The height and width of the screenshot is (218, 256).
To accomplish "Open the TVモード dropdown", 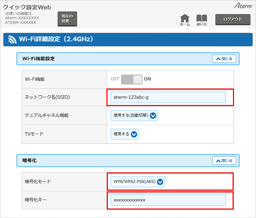I will click(x=125, y=134).
